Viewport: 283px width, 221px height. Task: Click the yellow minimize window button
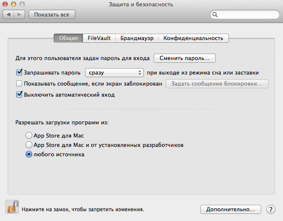coord(14,4)
